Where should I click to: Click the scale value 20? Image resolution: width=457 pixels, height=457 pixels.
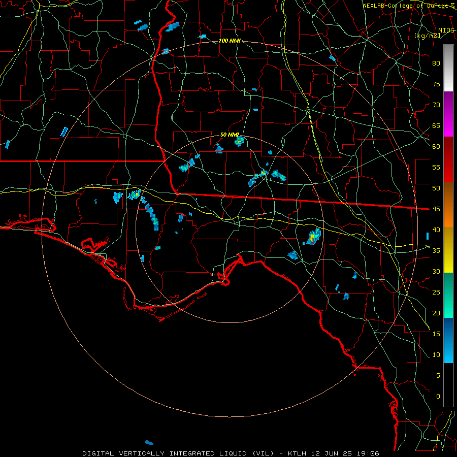pyautogui.click(x=436, y=313)
